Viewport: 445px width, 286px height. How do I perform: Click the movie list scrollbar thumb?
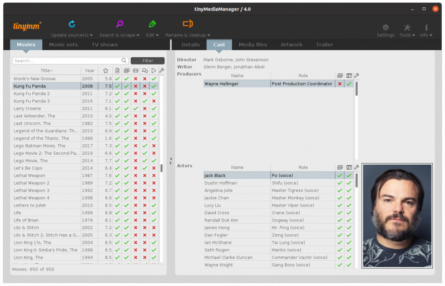pos(161,168)
